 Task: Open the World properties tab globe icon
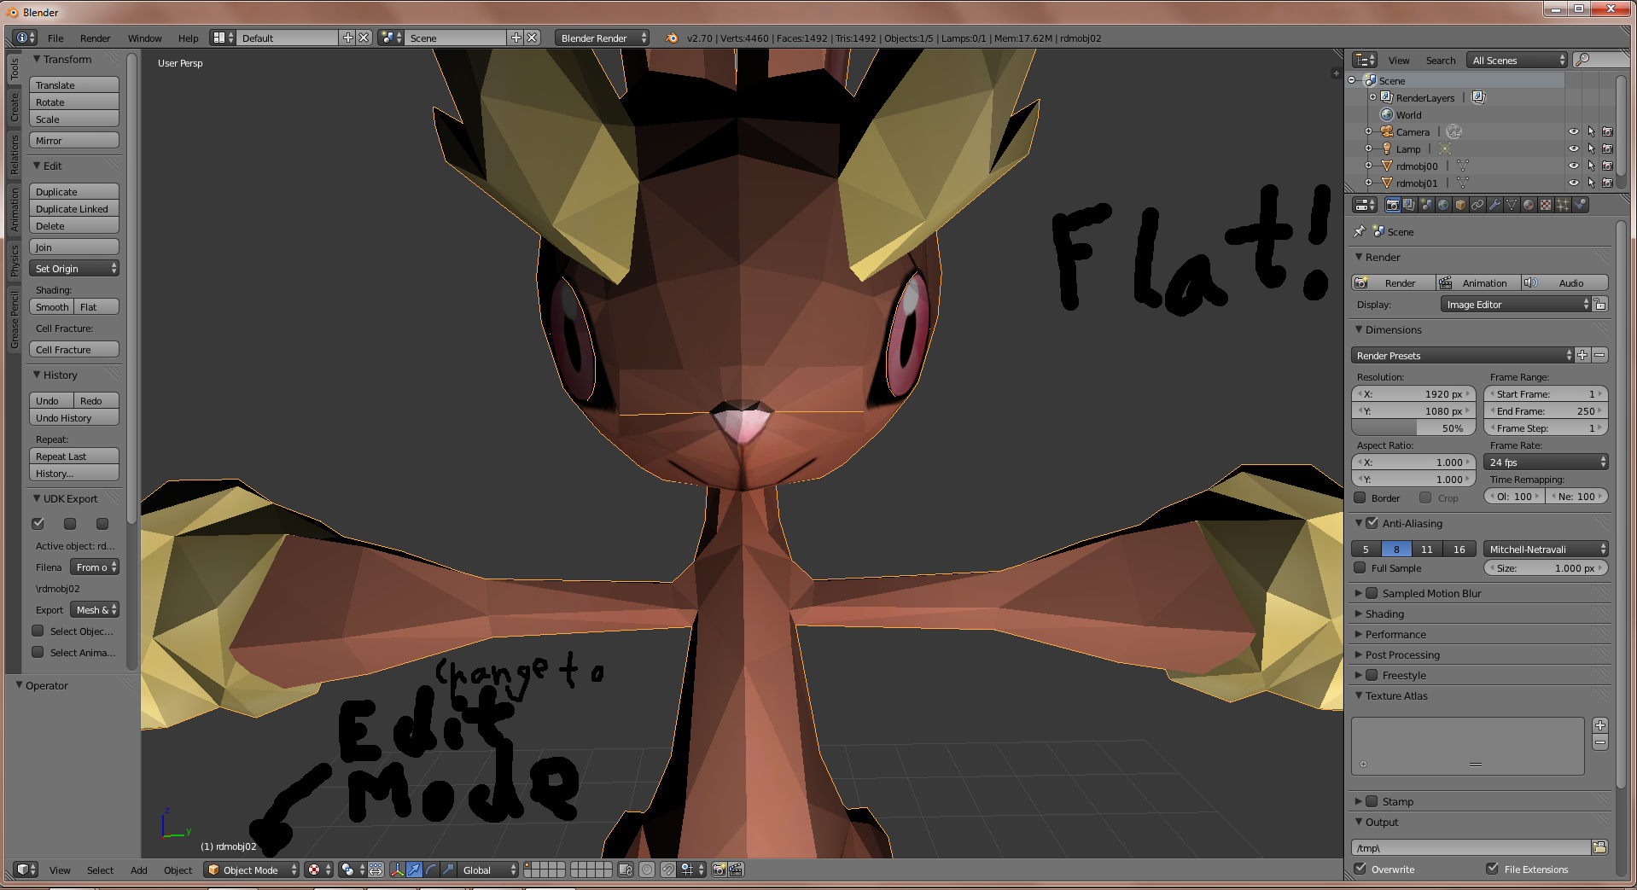pyautogui.click(x=1443, y=205)
